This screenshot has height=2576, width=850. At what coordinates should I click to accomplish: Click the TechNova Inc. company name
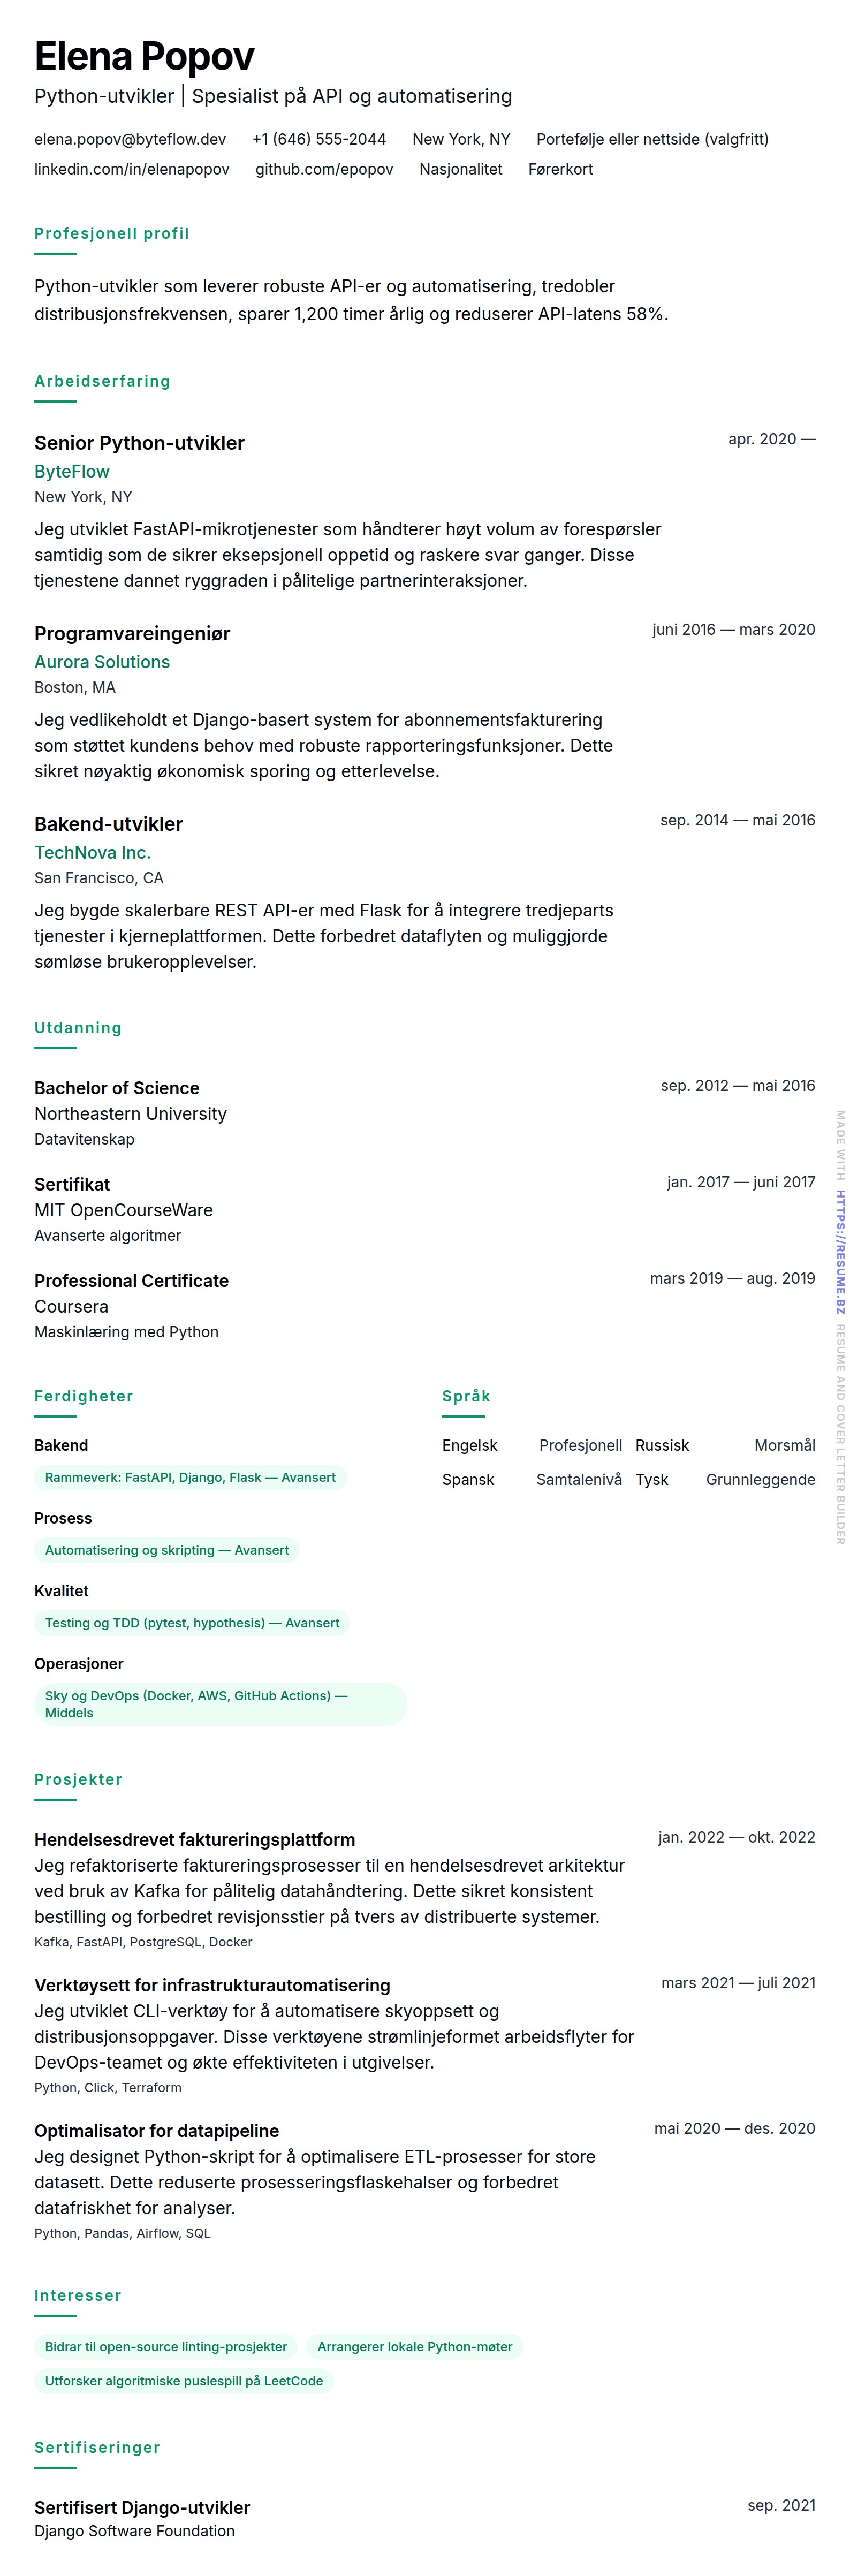[92, 852]
